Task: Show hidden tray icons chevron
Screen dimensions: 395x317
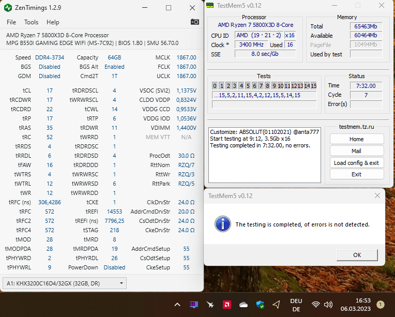Action: (177, 305)
